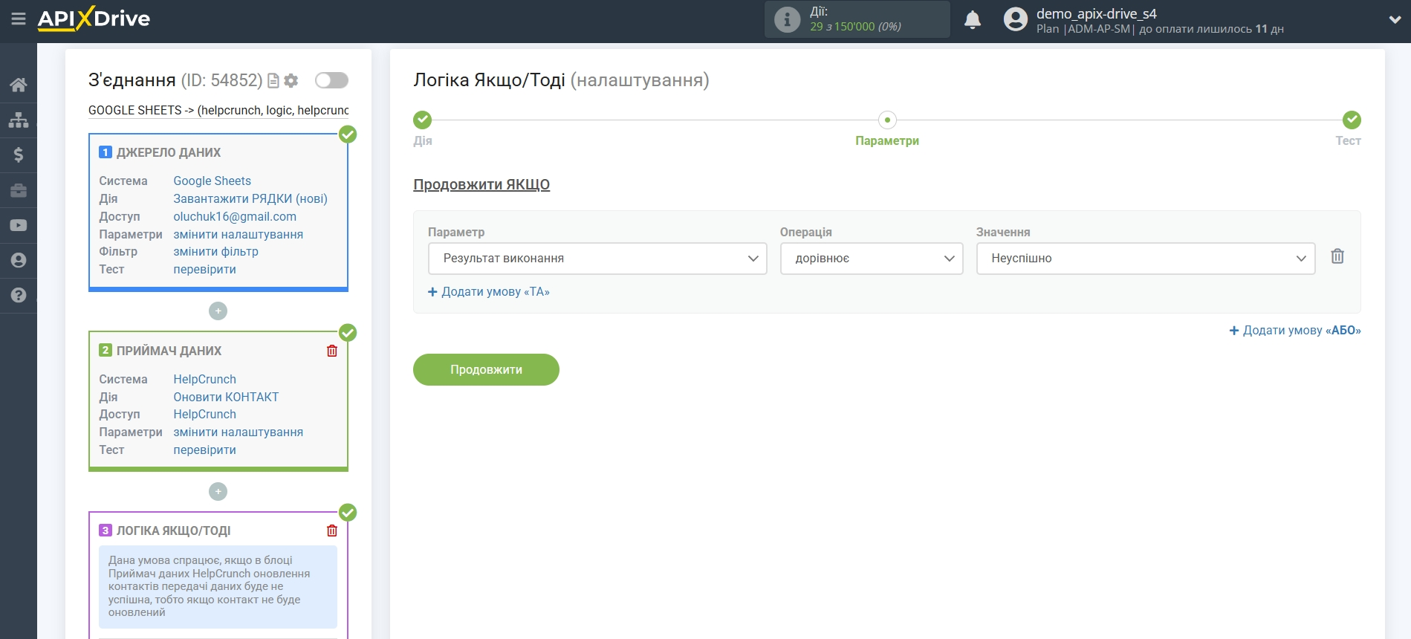Toggle the connection on/off switch
This screenshot has height=639, width=1411.
click(x=331, y=80)
